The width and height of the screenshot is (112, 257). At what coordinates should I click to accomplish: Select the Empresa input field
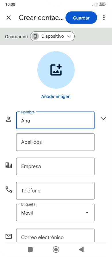[x=55, y=166]
